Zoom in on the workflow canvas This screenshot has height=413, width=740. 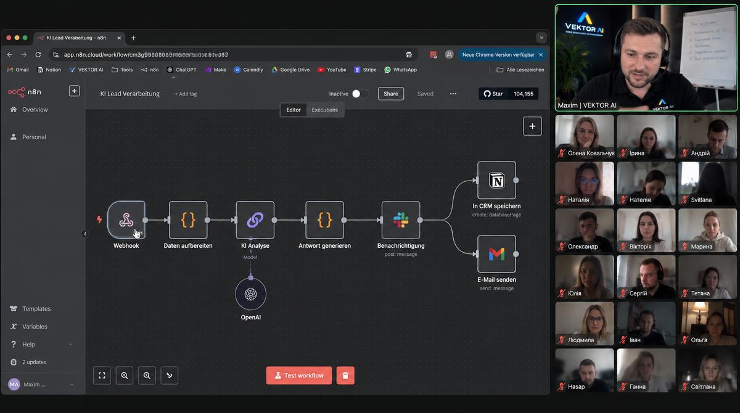coord(125,375)
